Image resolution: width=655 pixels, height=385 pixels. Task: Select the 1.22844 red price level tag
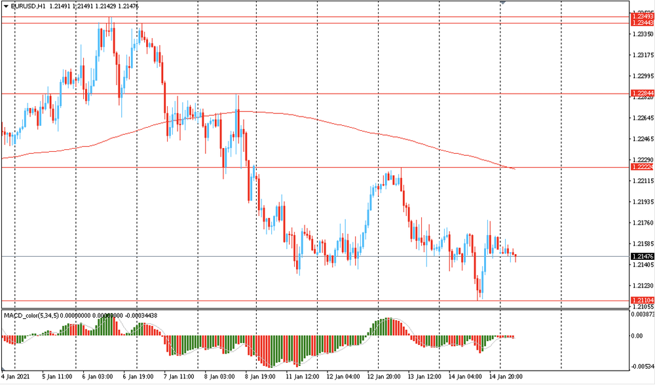643,93
